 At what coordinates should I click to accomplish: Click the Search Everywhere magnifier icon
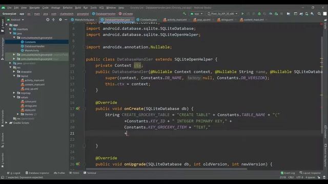coord(319,14)
